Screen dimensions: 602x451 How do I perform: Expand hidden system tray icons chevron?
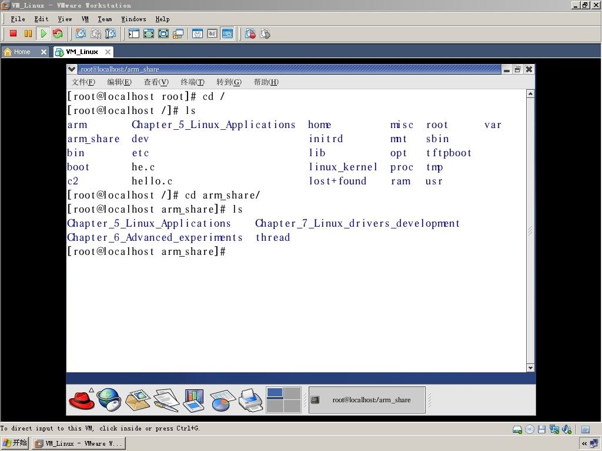(x=584, y=444)
